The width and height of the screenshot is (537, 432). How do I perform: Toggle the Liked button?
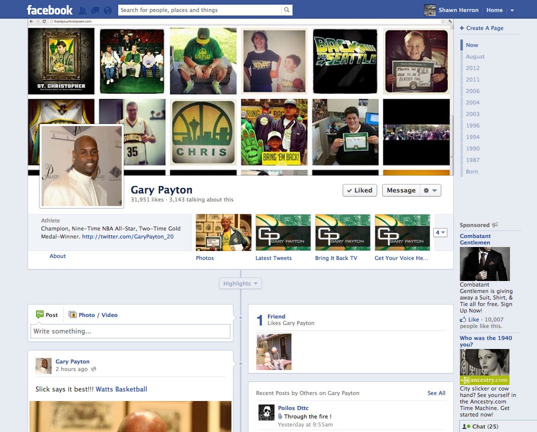360,190
